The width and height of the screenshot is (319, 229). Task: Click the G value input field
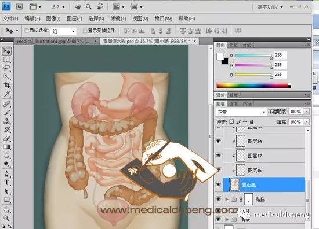[280, 65]
